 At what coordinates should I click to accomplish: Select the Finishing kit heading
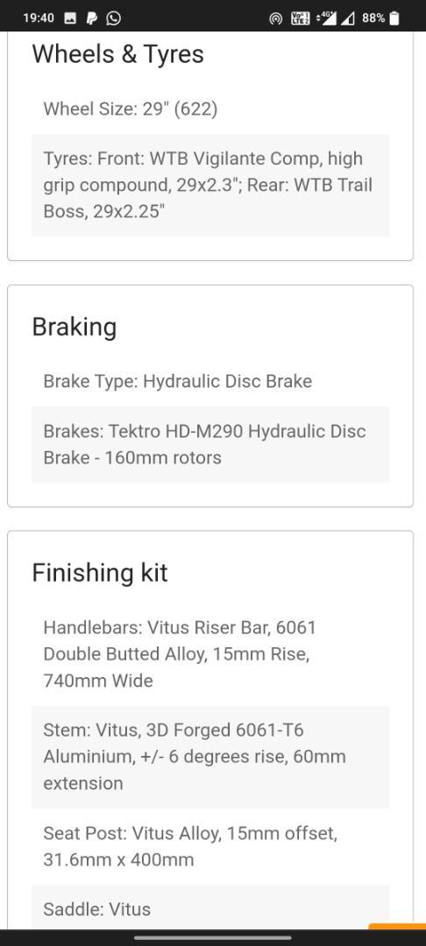[100, 573]
